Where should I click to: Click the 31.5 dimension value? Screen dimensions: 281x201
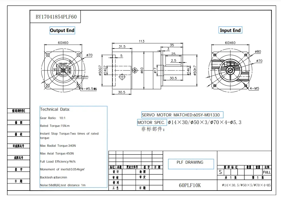[x=122, y=46]
